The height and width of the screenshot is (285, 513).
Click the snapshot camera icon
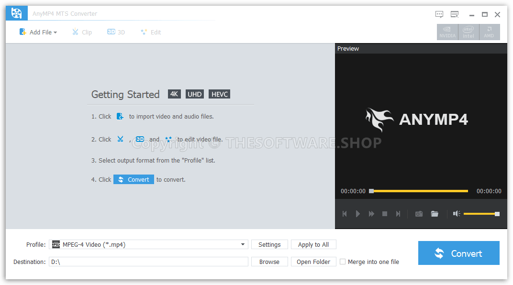click(419, 214)
